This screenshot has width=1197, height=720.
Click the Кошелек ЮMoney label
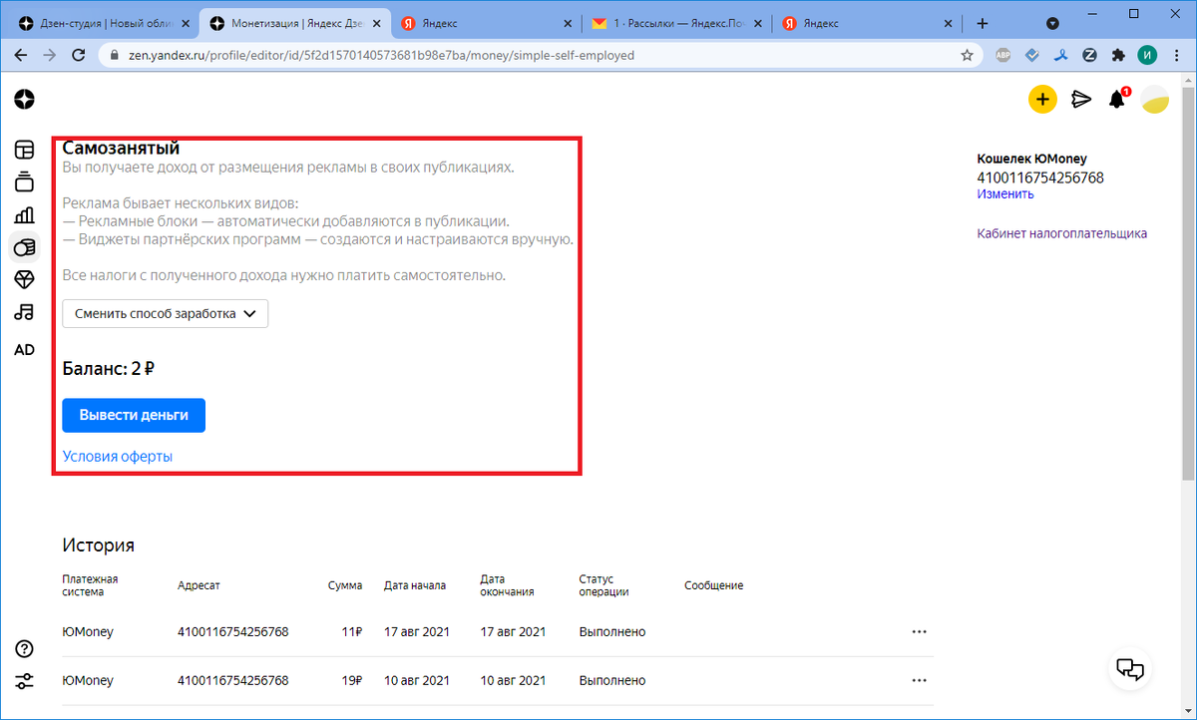click(1031, 159)
